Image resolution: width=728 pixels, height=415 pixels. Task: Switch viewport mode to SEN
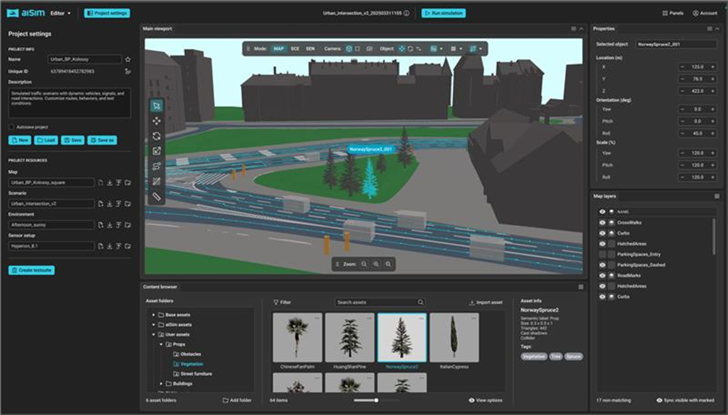point(310,49)
